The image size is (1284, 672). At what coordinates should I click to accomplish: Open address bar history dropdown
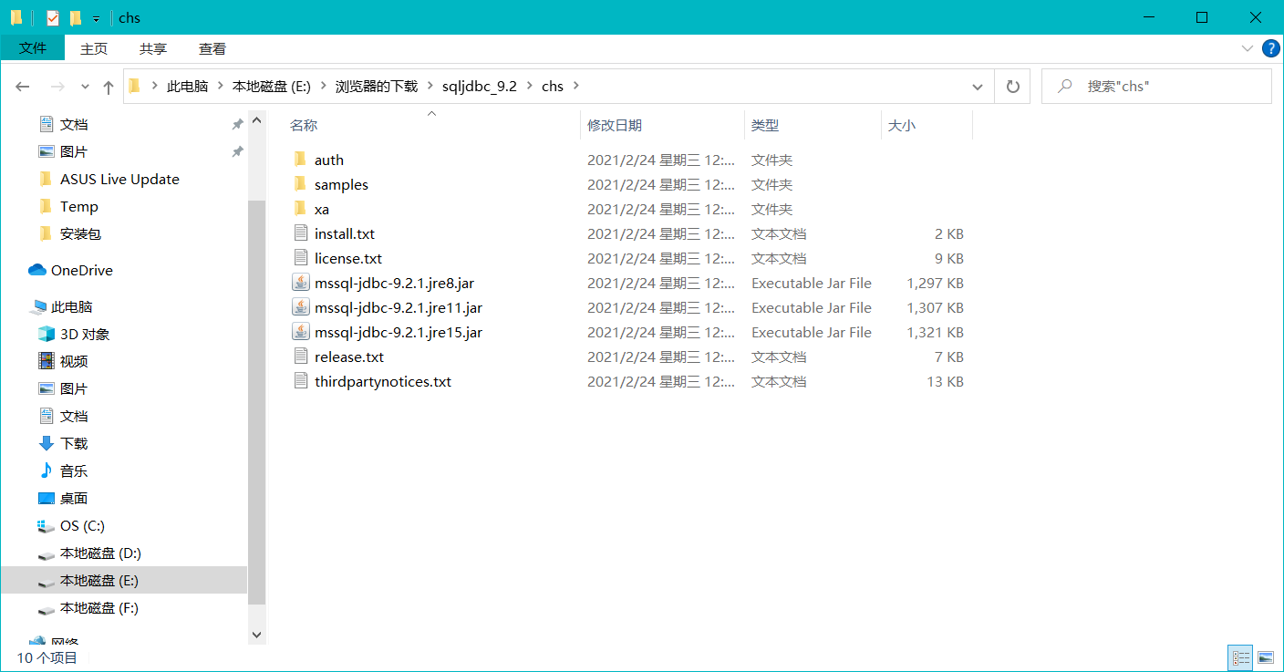(x=978, y=87)
